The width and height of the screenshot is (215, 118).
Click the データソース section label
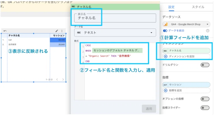click(x=171, y=17)
